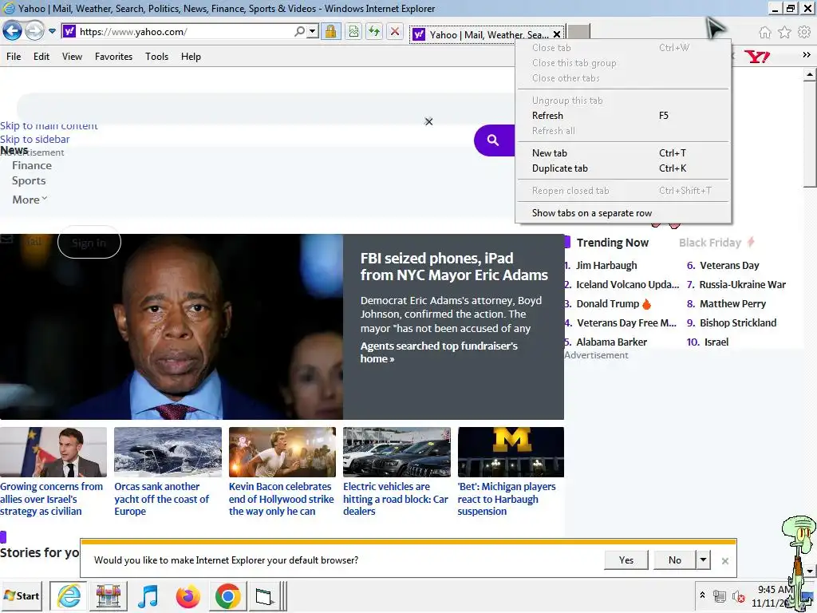Click the scrollbar up arrow
This screenshot has width=817, height=613.
click(x=809, y=74)
